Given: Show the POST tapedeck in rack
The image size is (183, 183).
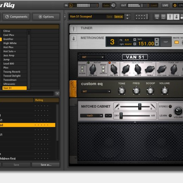Looking at the screenshot, I should point(163,17).
